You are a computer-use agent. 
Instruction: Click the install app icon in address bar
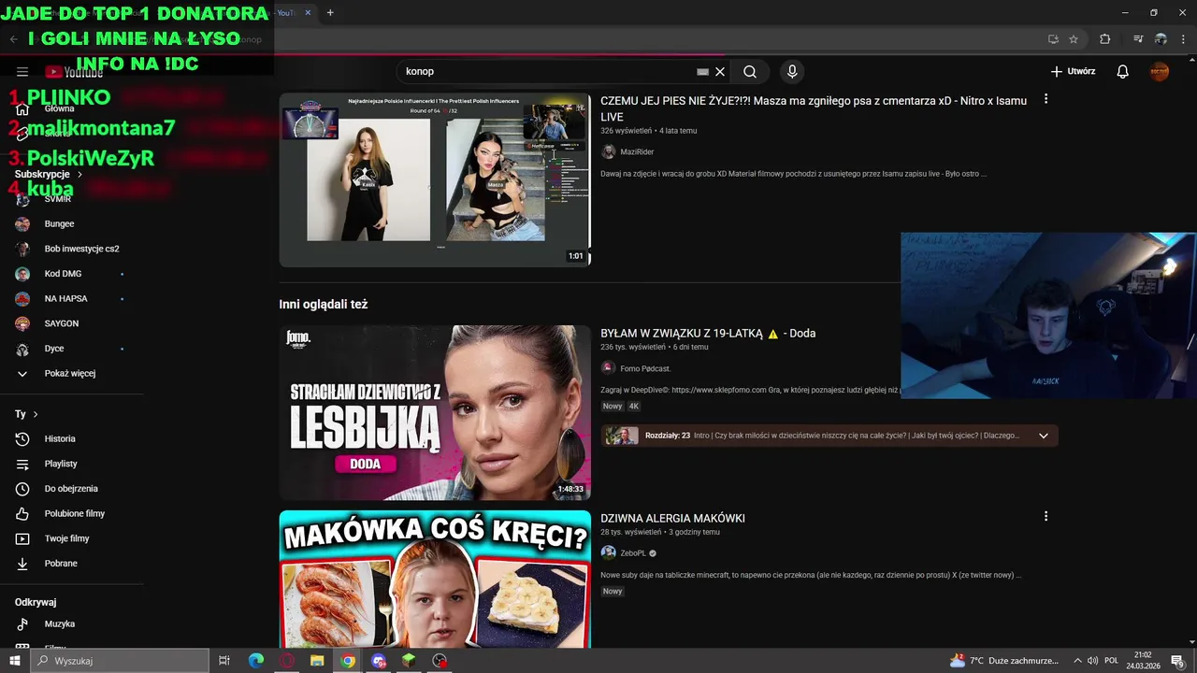pyautogui.click(x=1053, y=39)
